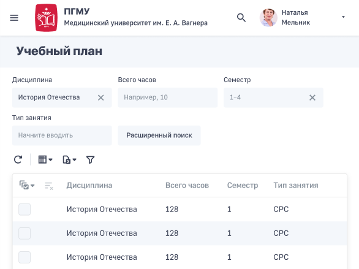Click the ПГМУ red university logo
The image size is (359, 269).
[x=46, y=18]
